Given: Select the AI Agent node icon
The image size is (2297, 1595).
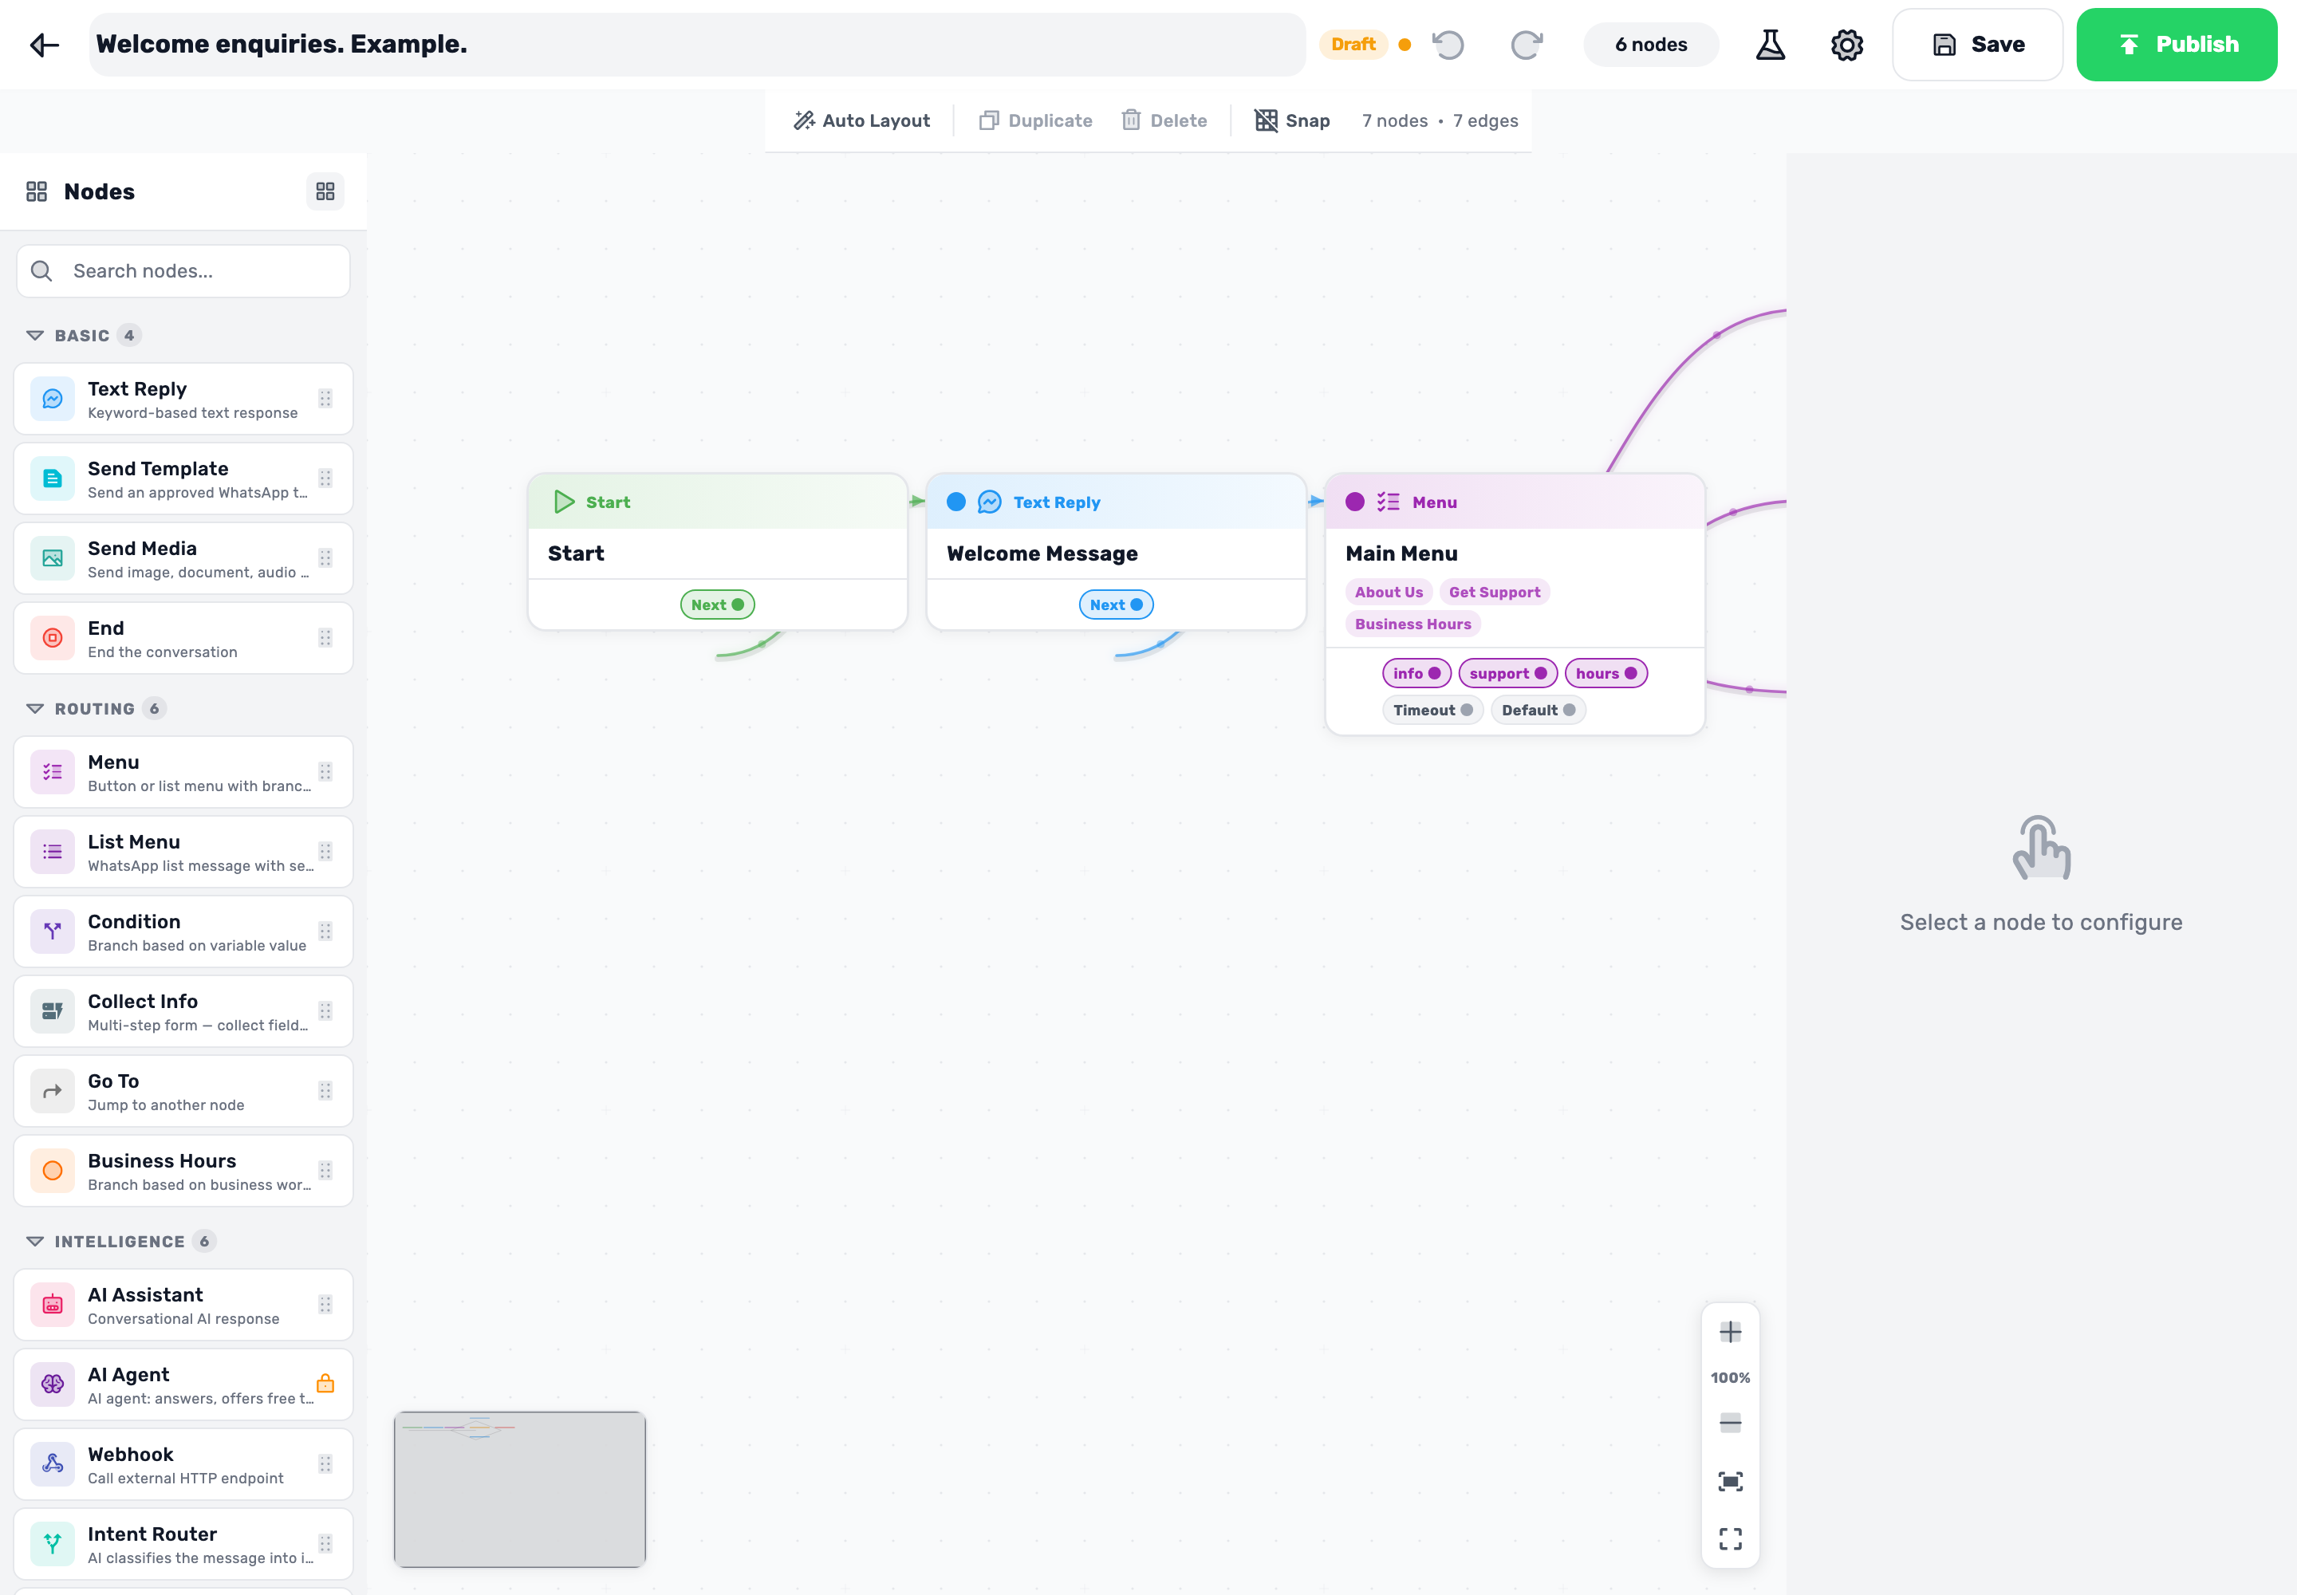Looking at the screenshot, I should [x=53, y=1384].
